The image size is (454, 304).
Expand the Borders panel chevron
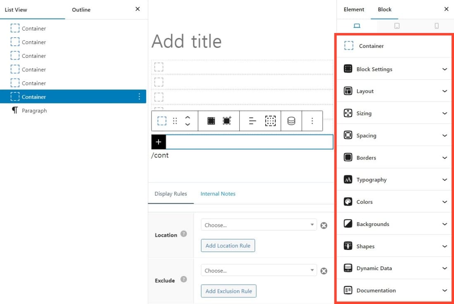pyautogui.click(x=445, y=158)
